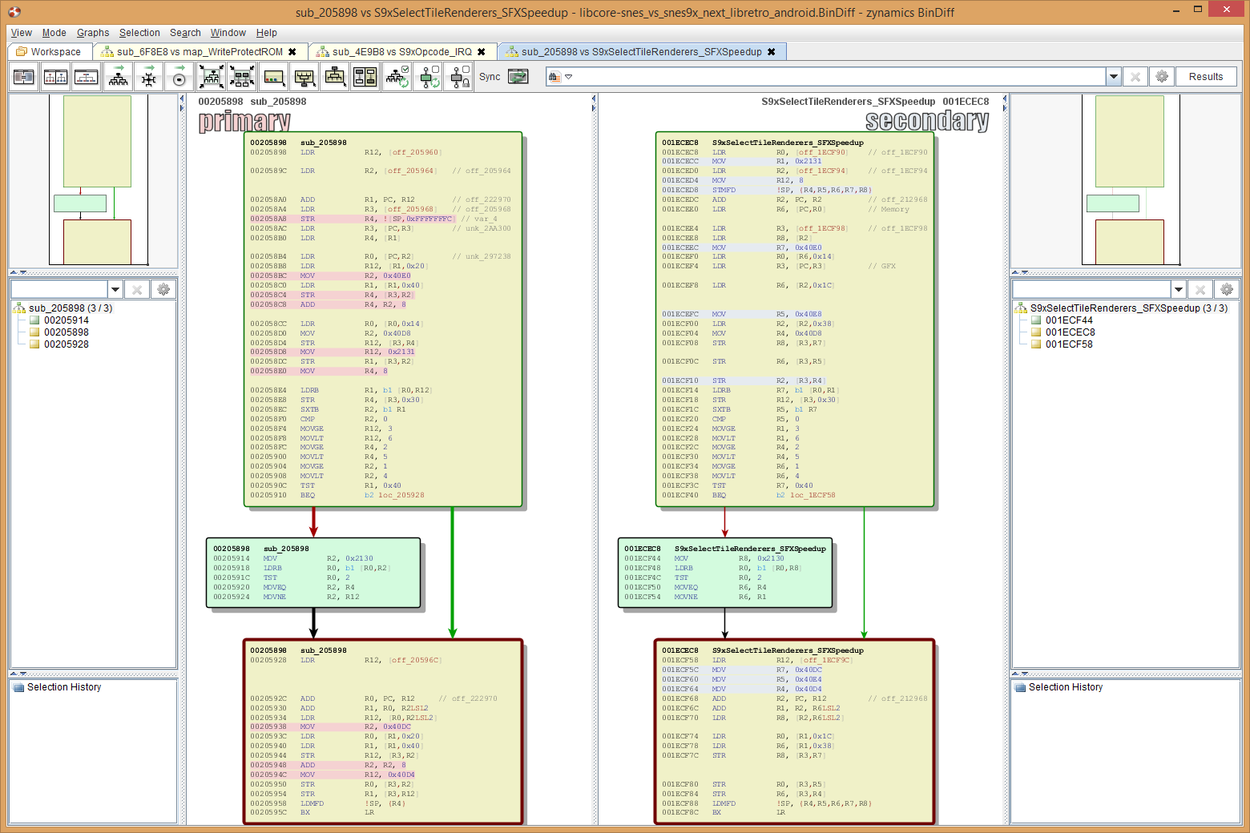Viewport: 1250px width, 833px height.
Task: Switch to the Workspace tab
Action: (x=50, y=52)
